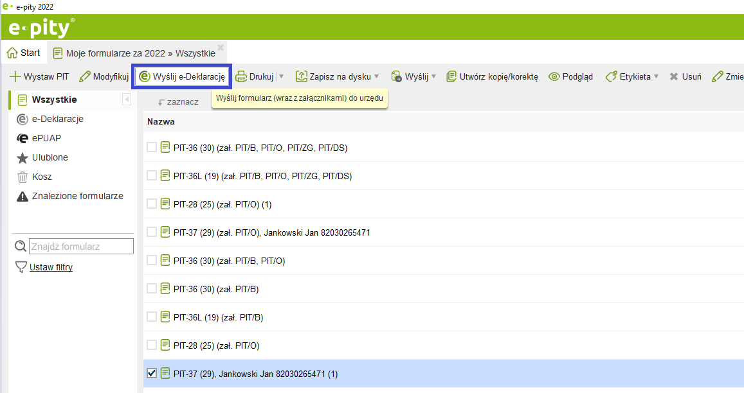Image resolution: width=744 pixels, height=393 pixels.
Task: Click Zapisz na dysku save icon
Action: click(x=302, y=76)
